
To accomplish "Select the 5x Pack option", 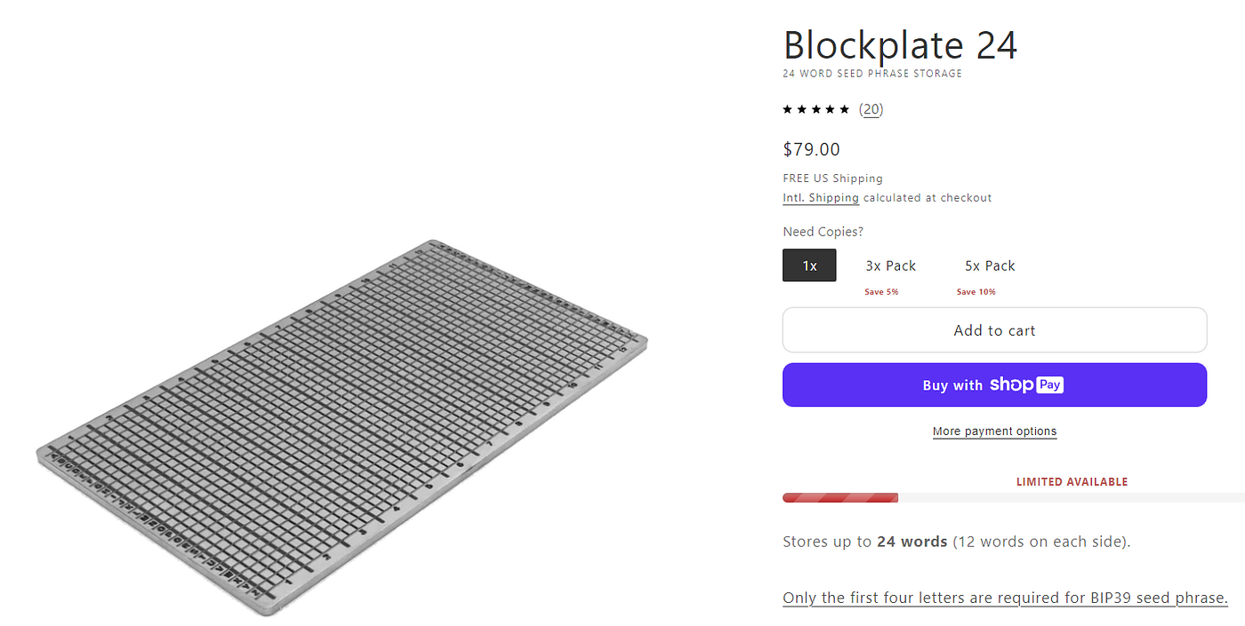I will click(x=990, y=265).
